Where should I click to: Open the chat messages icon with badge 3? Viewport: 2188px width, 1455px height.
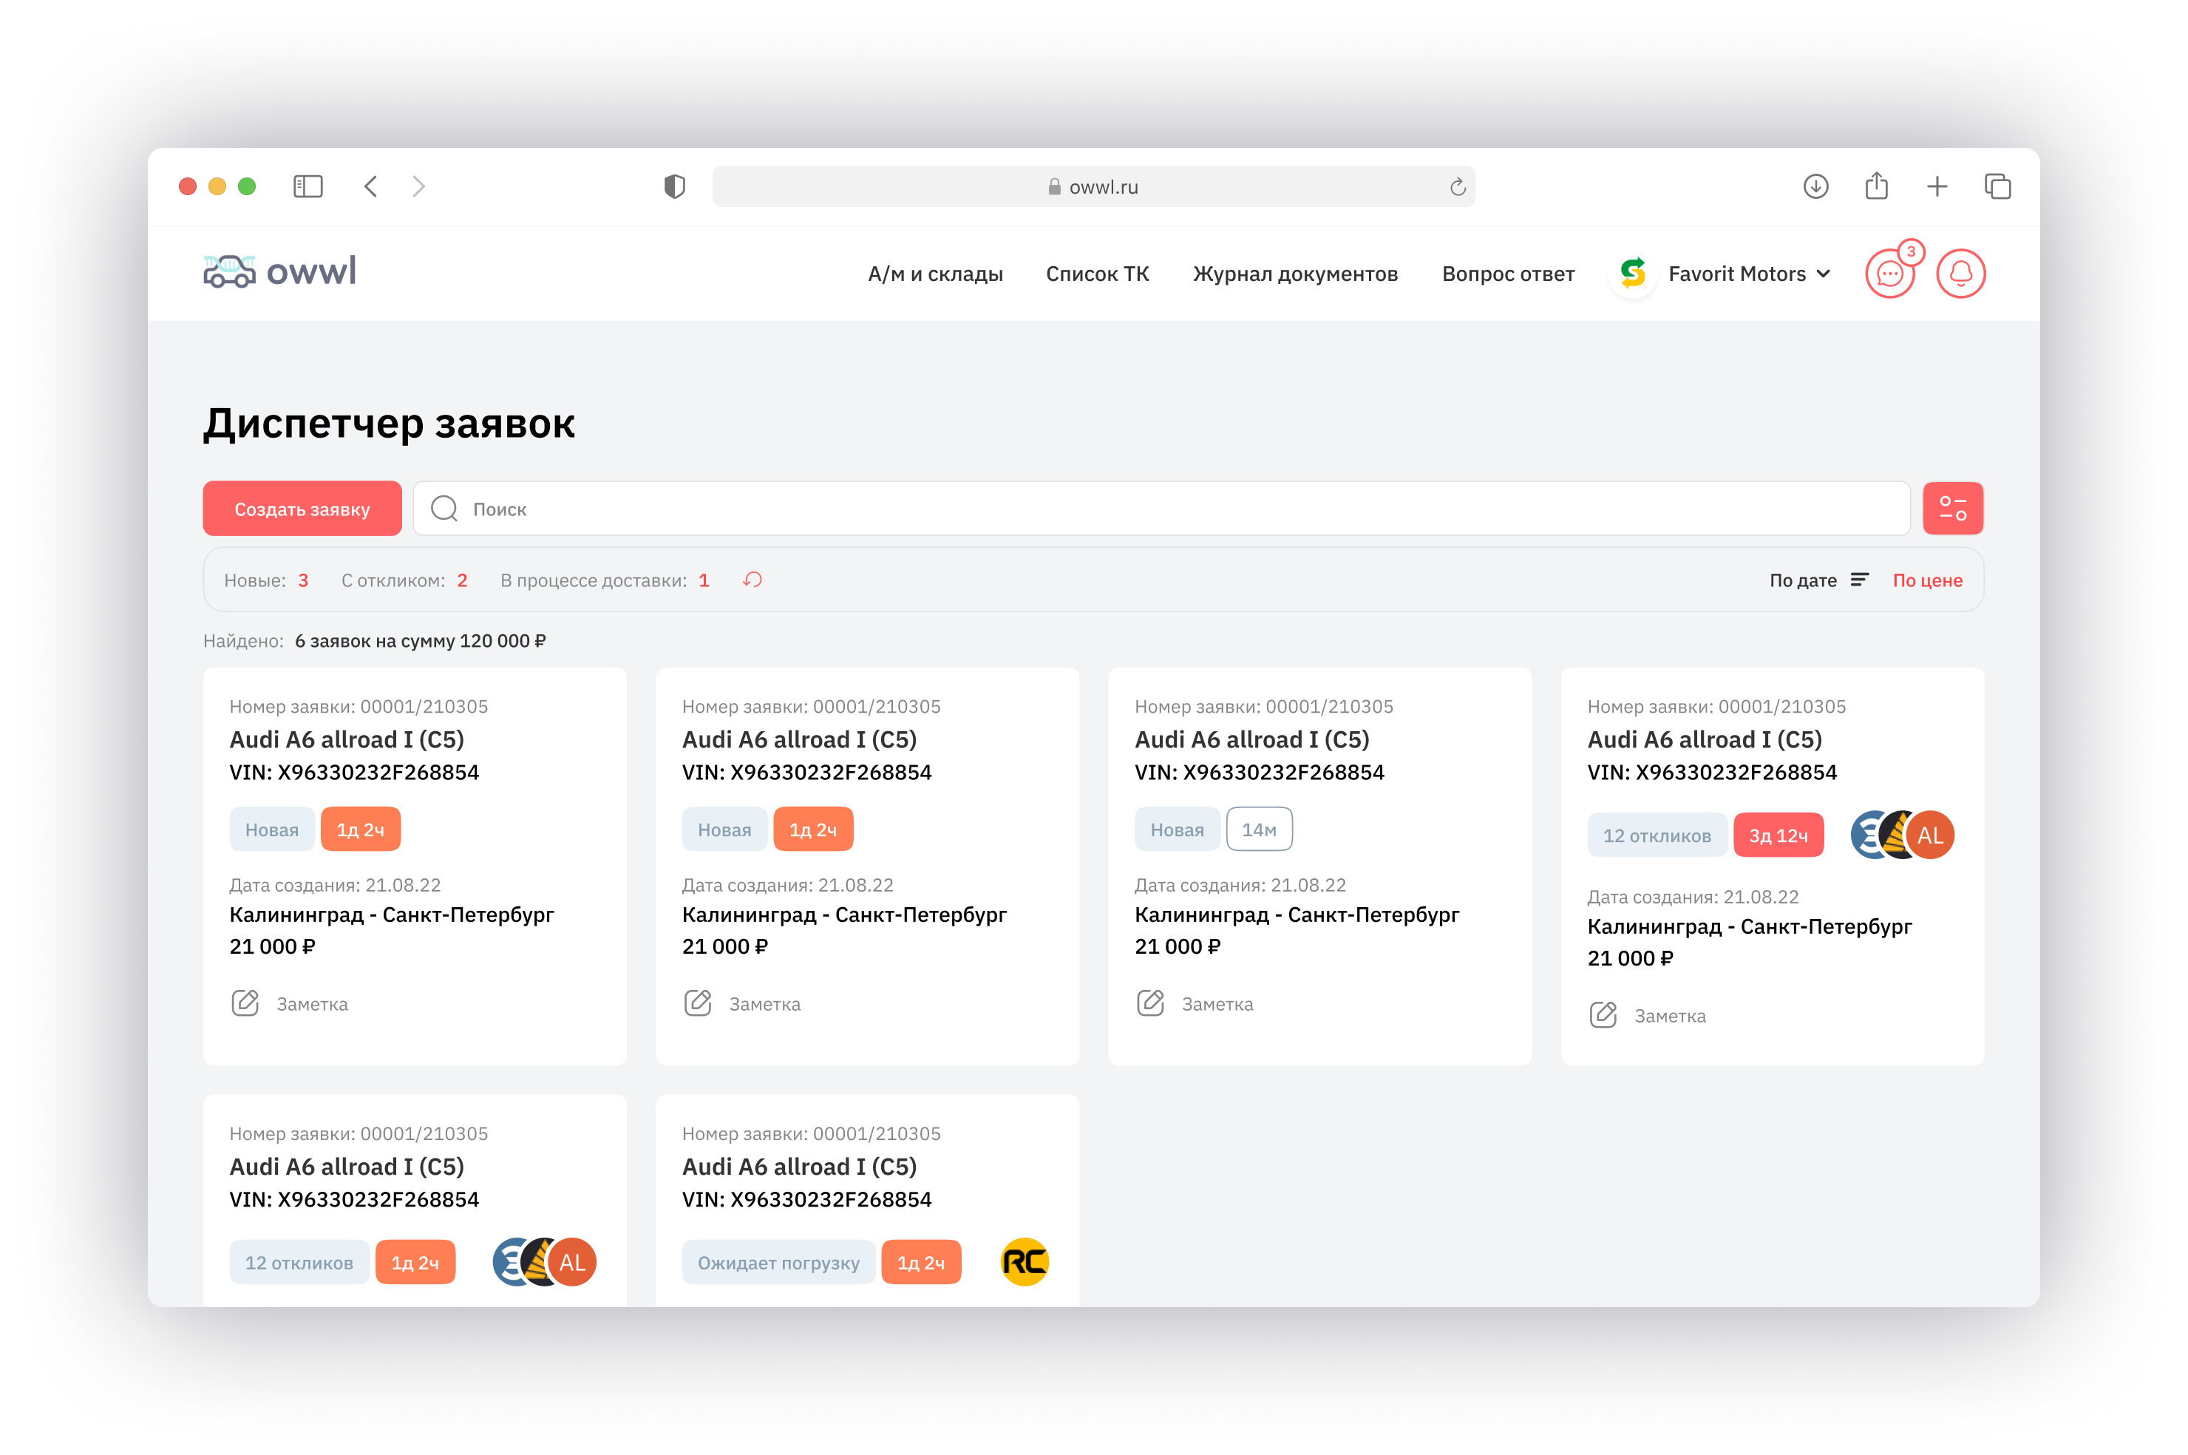[x=1889, y=273]
